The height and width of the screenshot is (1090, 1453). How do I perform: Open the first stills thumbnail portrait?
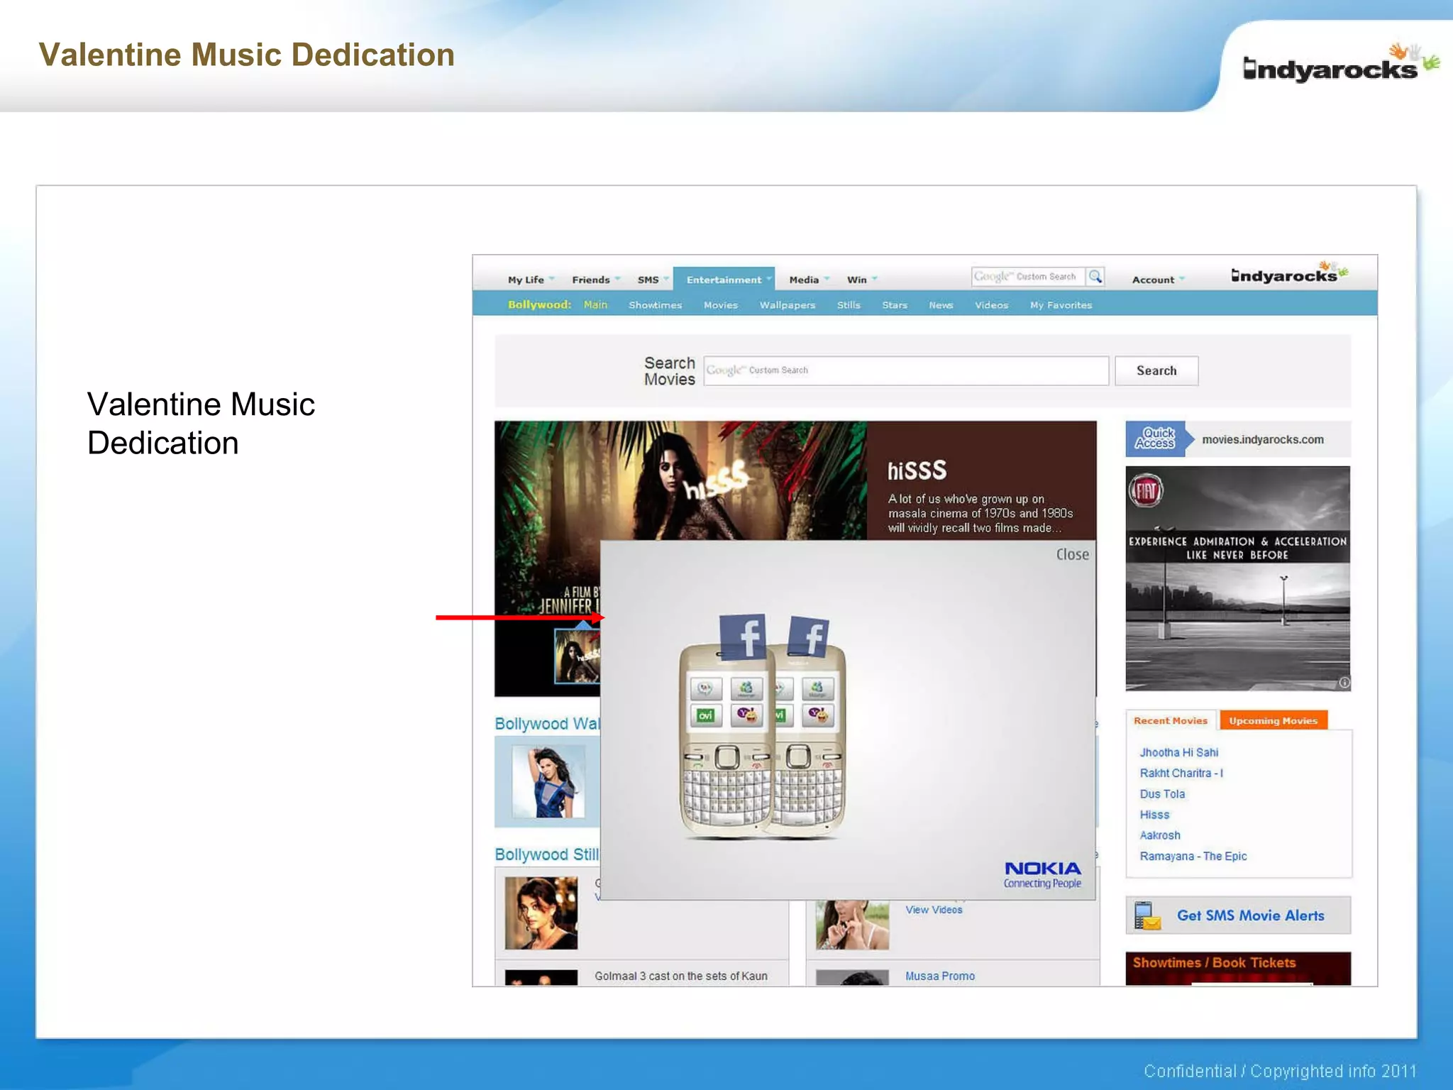click(541, 913)
